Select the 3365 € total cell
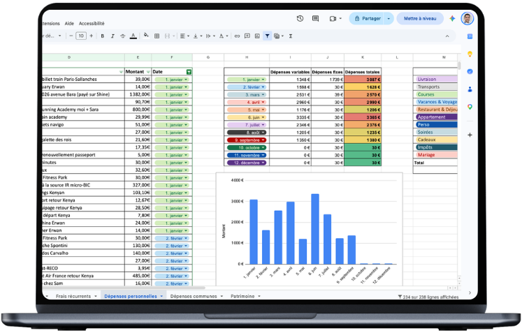This screenshot has width=522, height=333. click(x=363, y=117)
